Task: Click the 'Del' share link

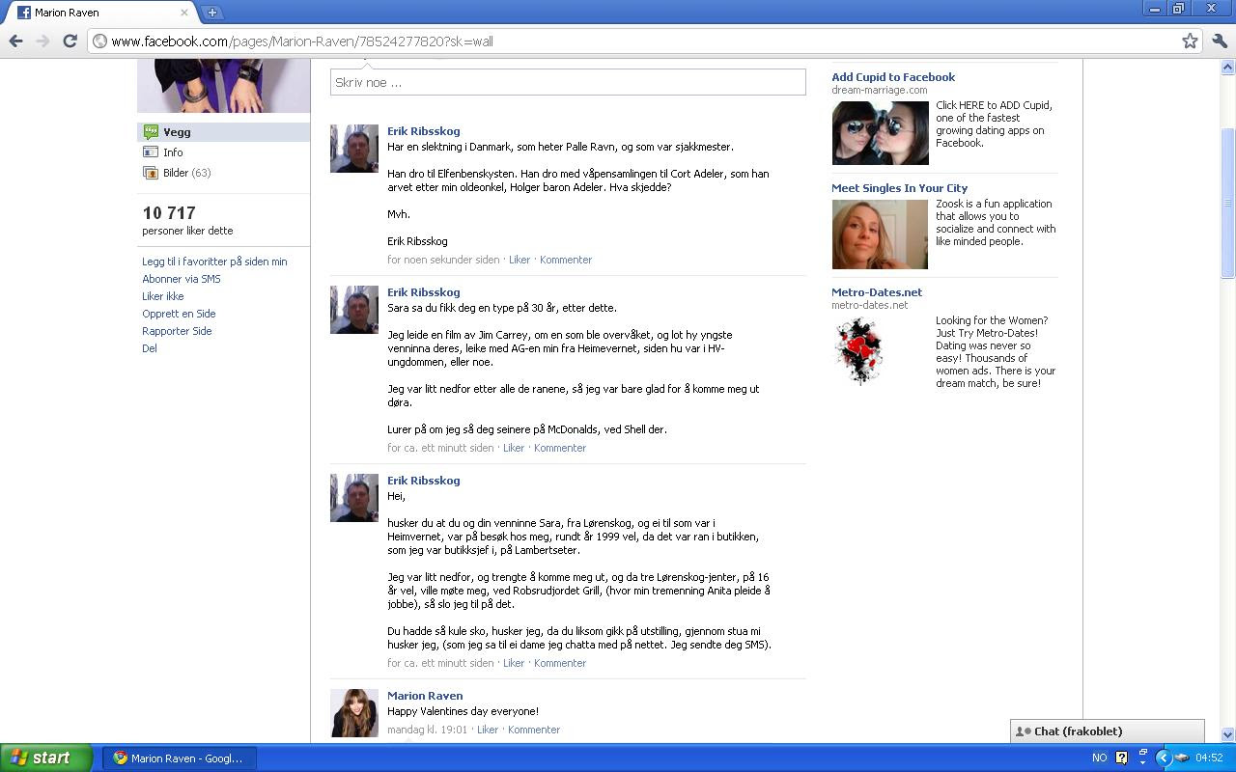Action: tap(150, 348)
